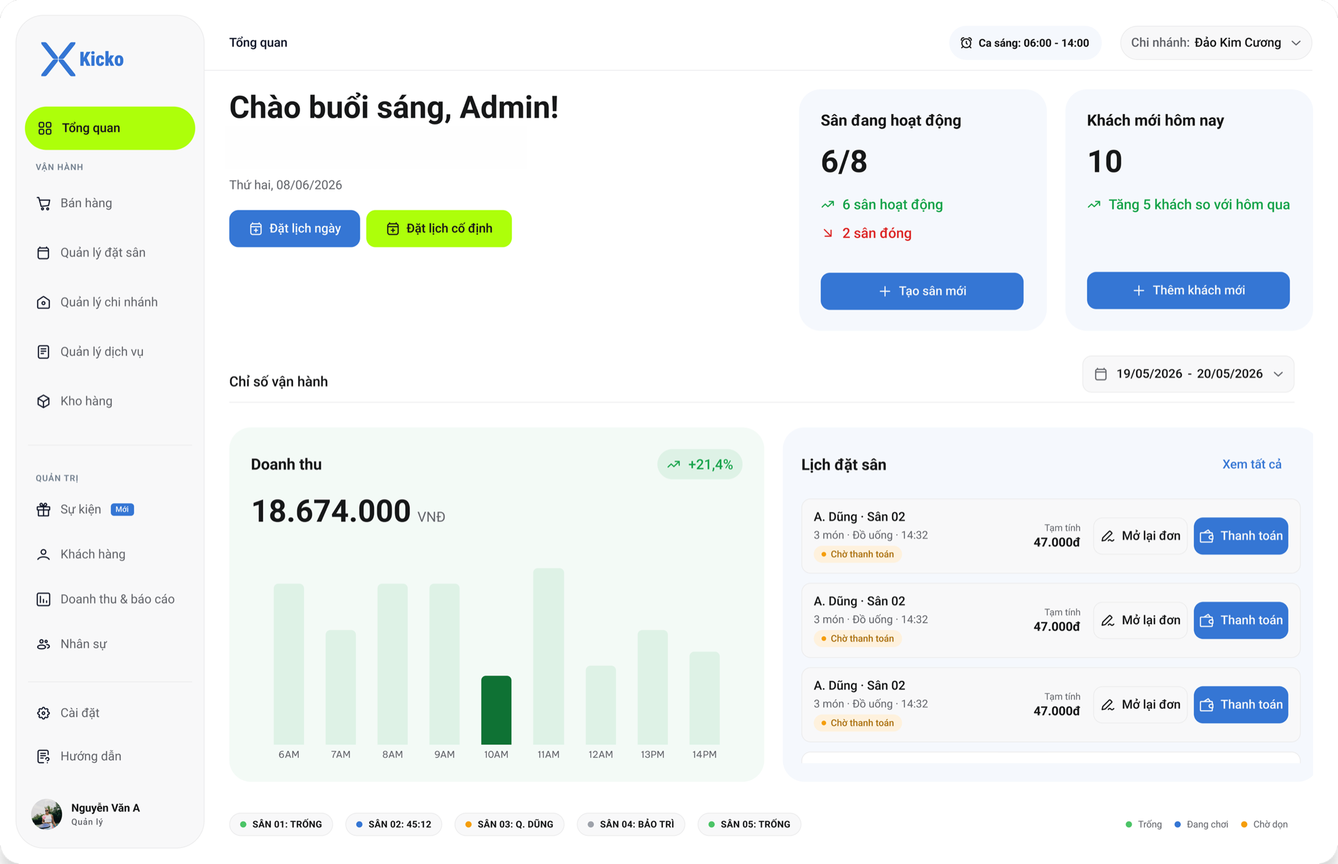Click the Quản lý dịch vụ document icon
Image resolution: width=1338 pixels, height=864 pixels.
click(x=43, y=352)
